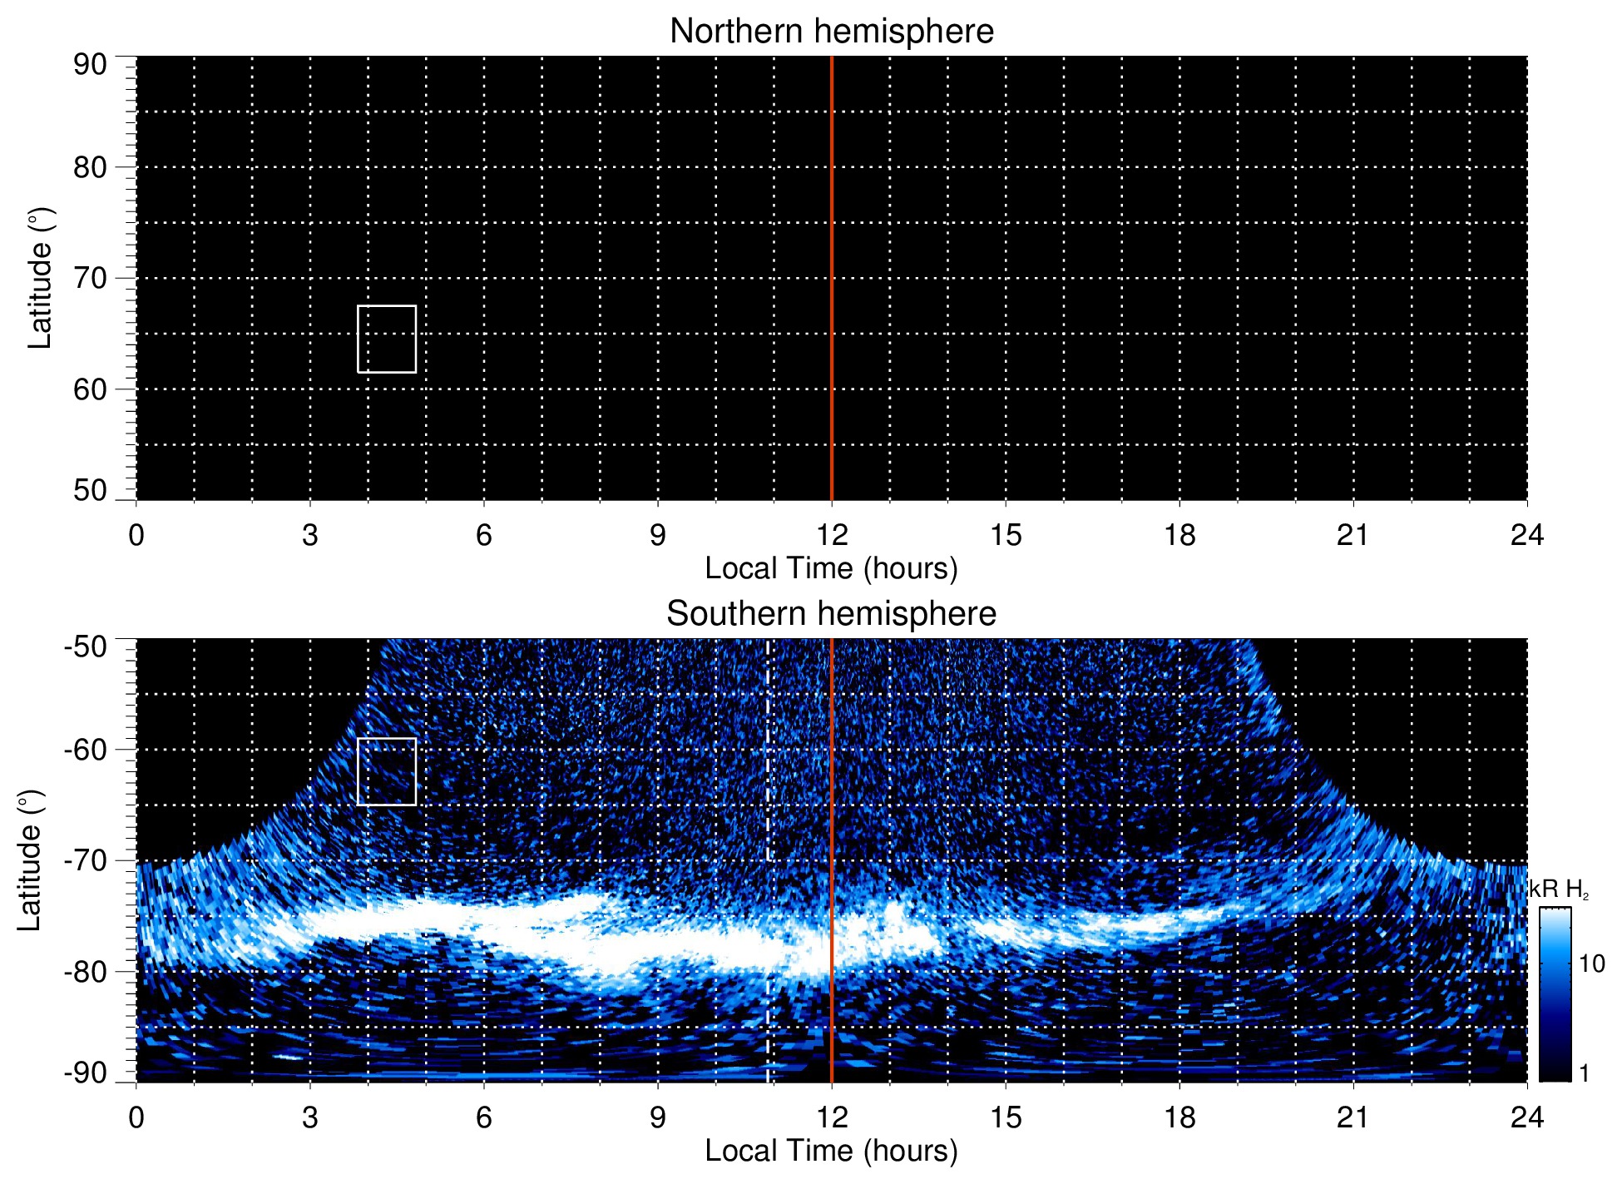Click the -90 latitude tick label
Screen dimensions: 1622x1184
86,1073
